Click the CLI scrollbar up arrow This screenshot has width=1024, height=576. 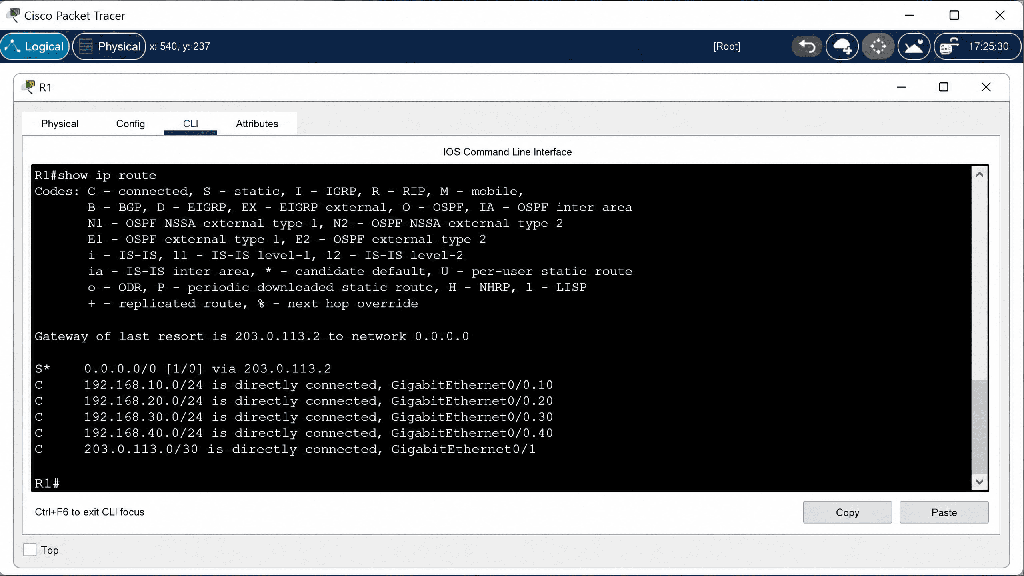[980, 174]
